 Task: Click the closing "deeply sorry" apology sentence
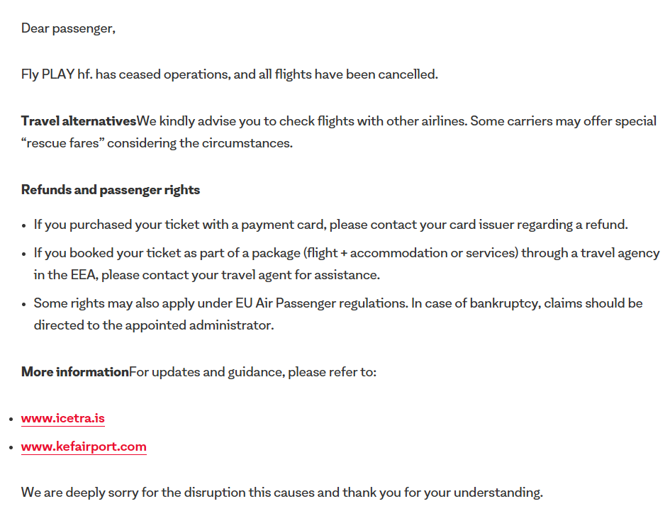281,492
